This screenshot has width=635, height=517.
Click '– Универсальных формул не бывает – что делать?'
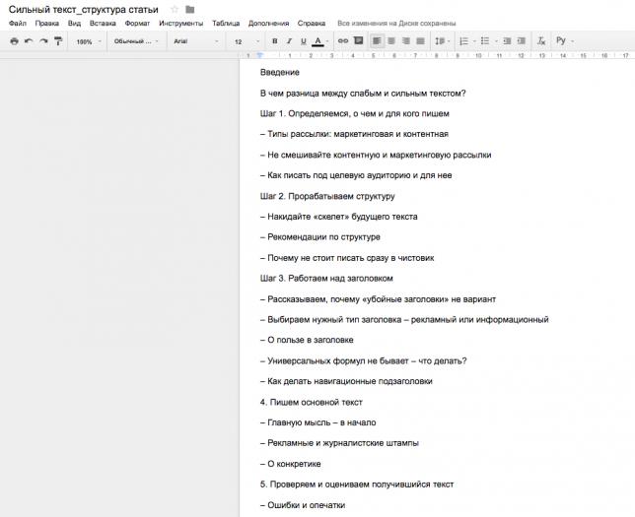[x=363, y=360]
